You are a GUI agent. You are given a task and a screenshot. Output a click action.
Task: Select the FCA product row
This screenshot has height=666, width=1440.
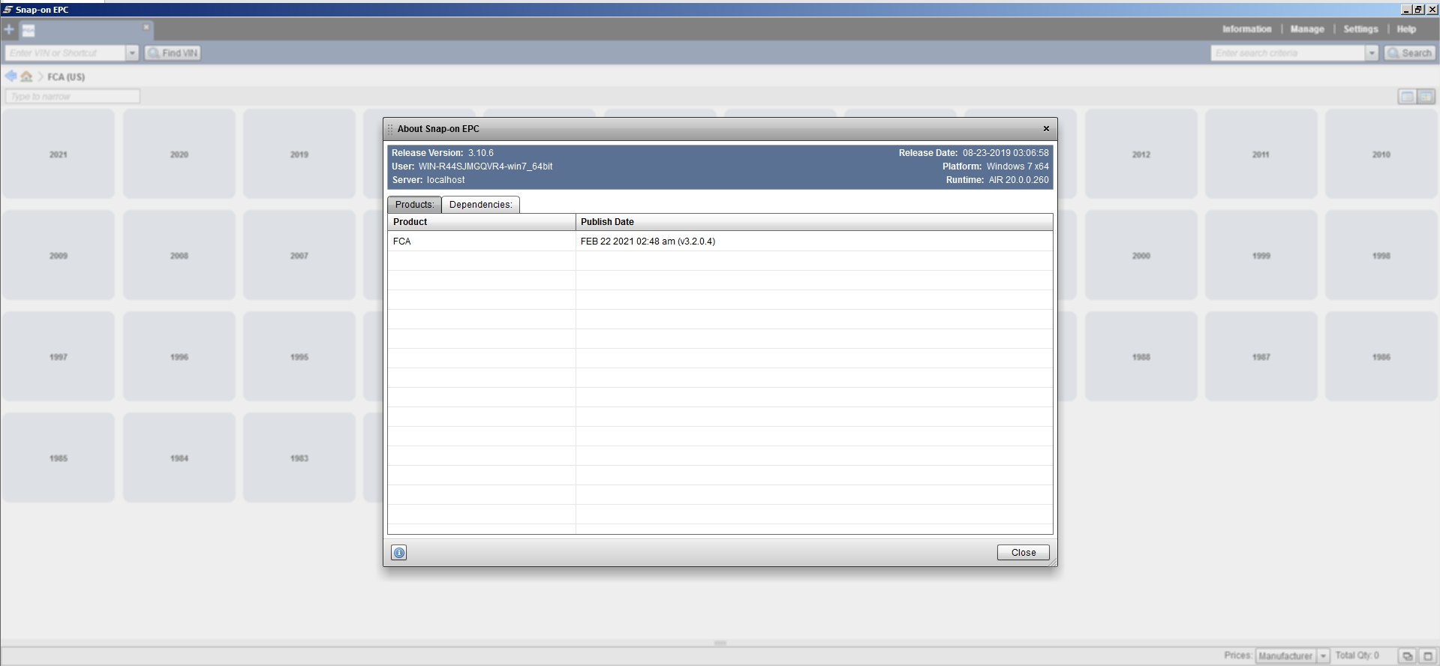pyautogui.click(x=720, y=241)
